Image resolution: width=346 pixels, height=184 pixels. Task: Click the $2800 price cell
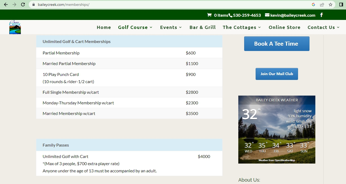click(x=192, y=92)
